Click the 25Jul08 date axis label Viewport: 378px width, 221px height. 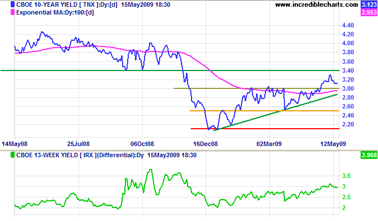(x=78, y=144)
